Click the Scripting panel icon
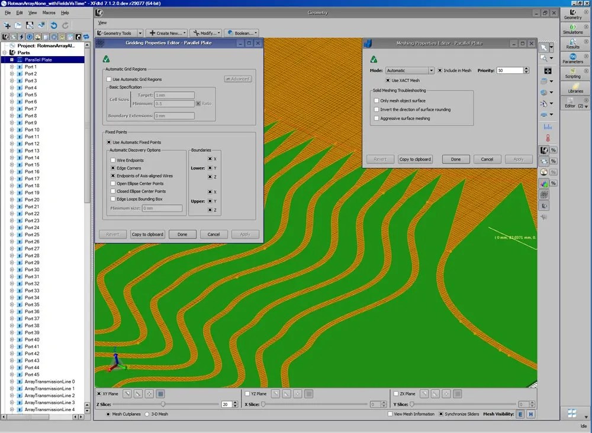Viewport: 592px width, 433px height. (572, 71)
